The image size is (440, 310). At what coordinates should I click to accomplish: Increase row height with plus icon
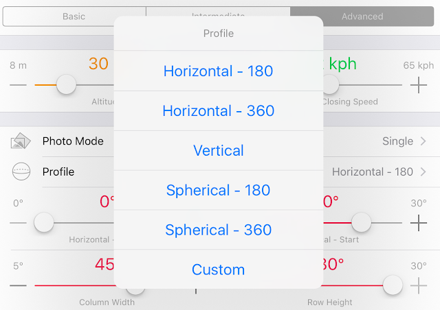[419, 285]
